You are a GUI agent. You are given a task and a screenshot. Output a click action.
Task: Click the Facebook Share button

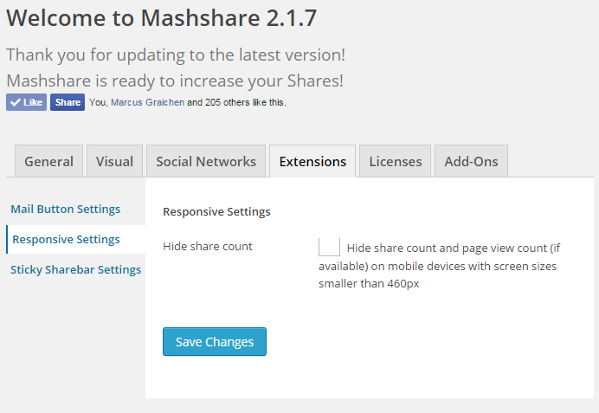coord(68,102)
